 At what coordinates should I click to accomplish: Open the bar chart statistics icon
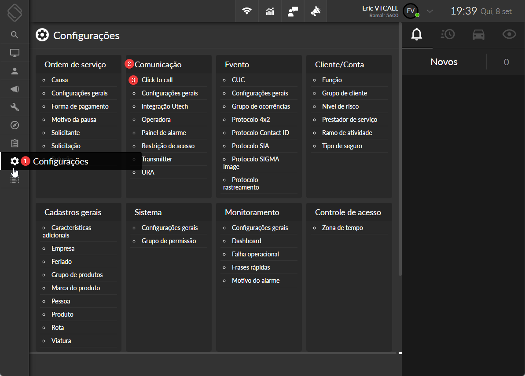(270, 11)
